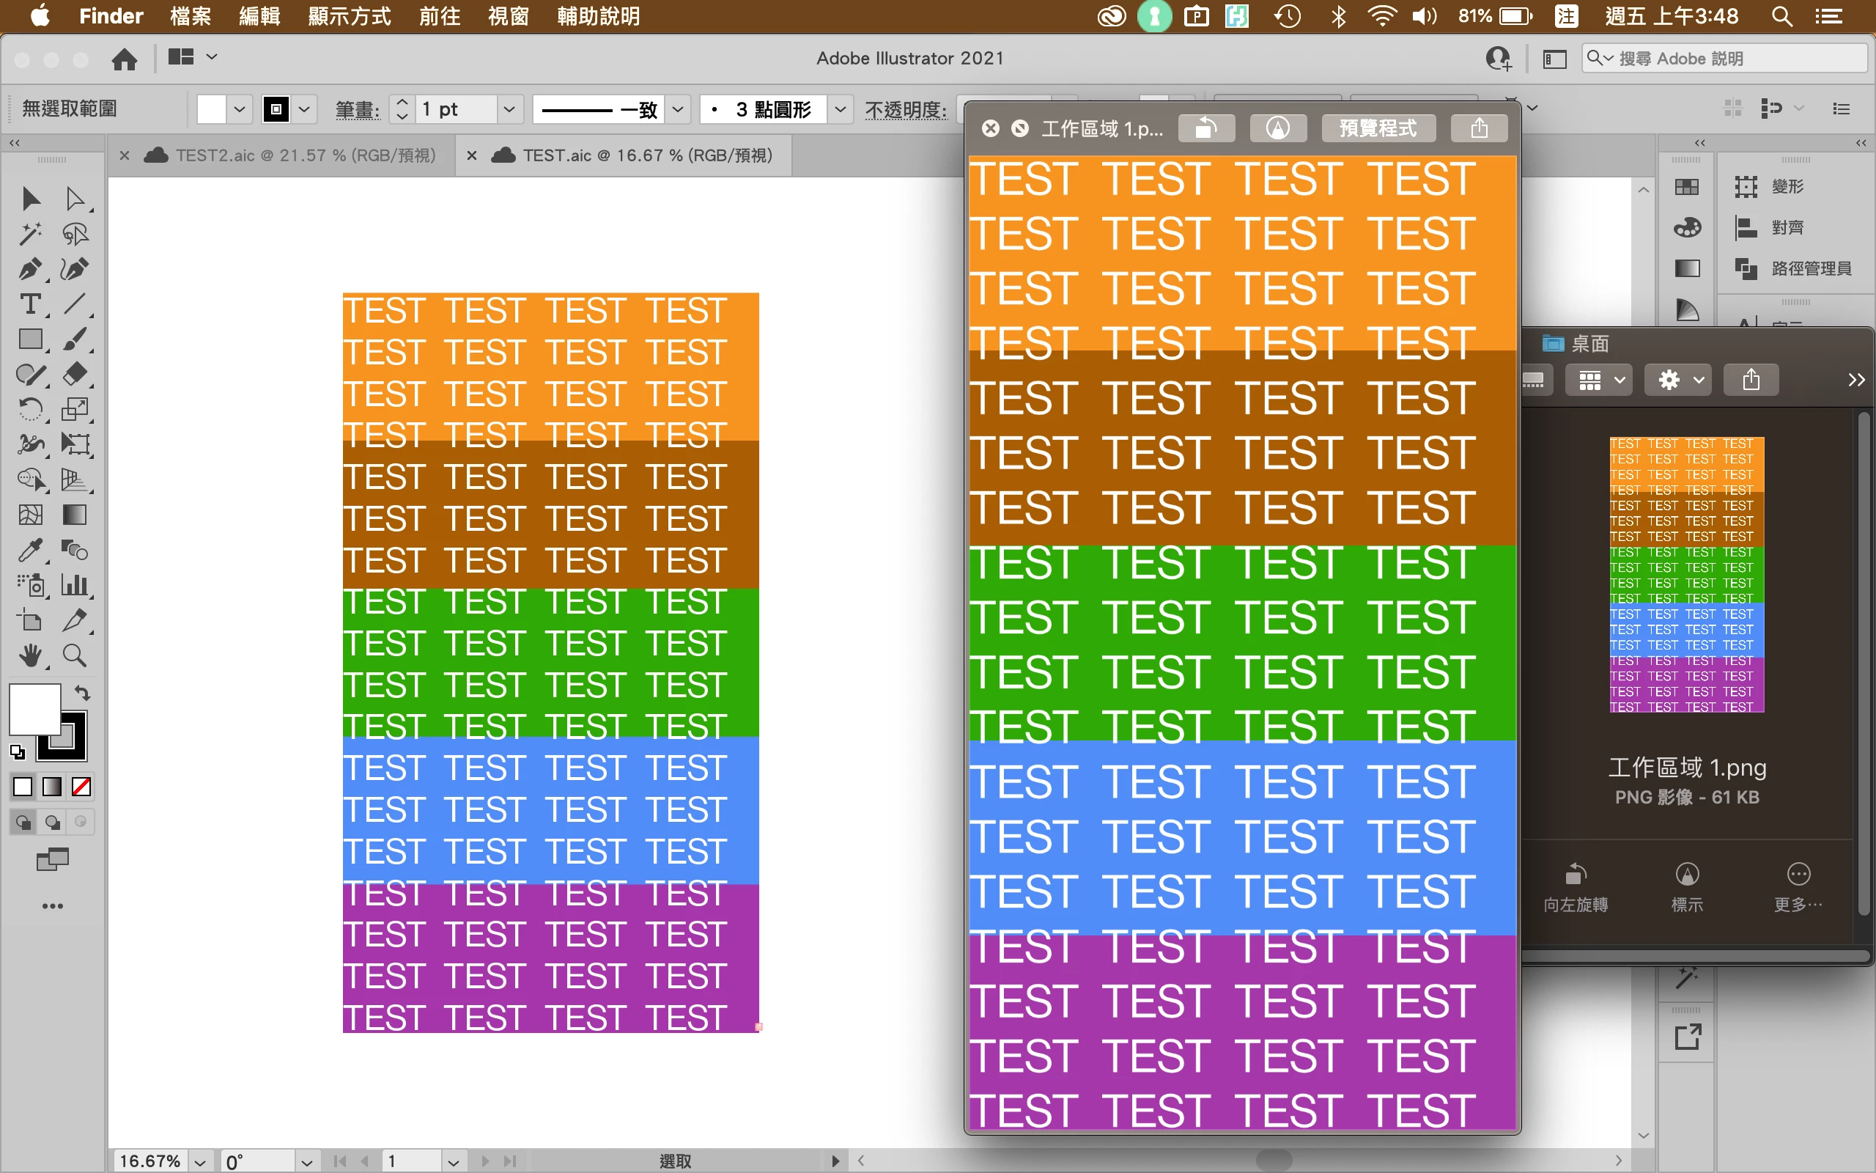
Task: Expand the 3 點圓形 brush dropdown
Action: click(841, 109)
